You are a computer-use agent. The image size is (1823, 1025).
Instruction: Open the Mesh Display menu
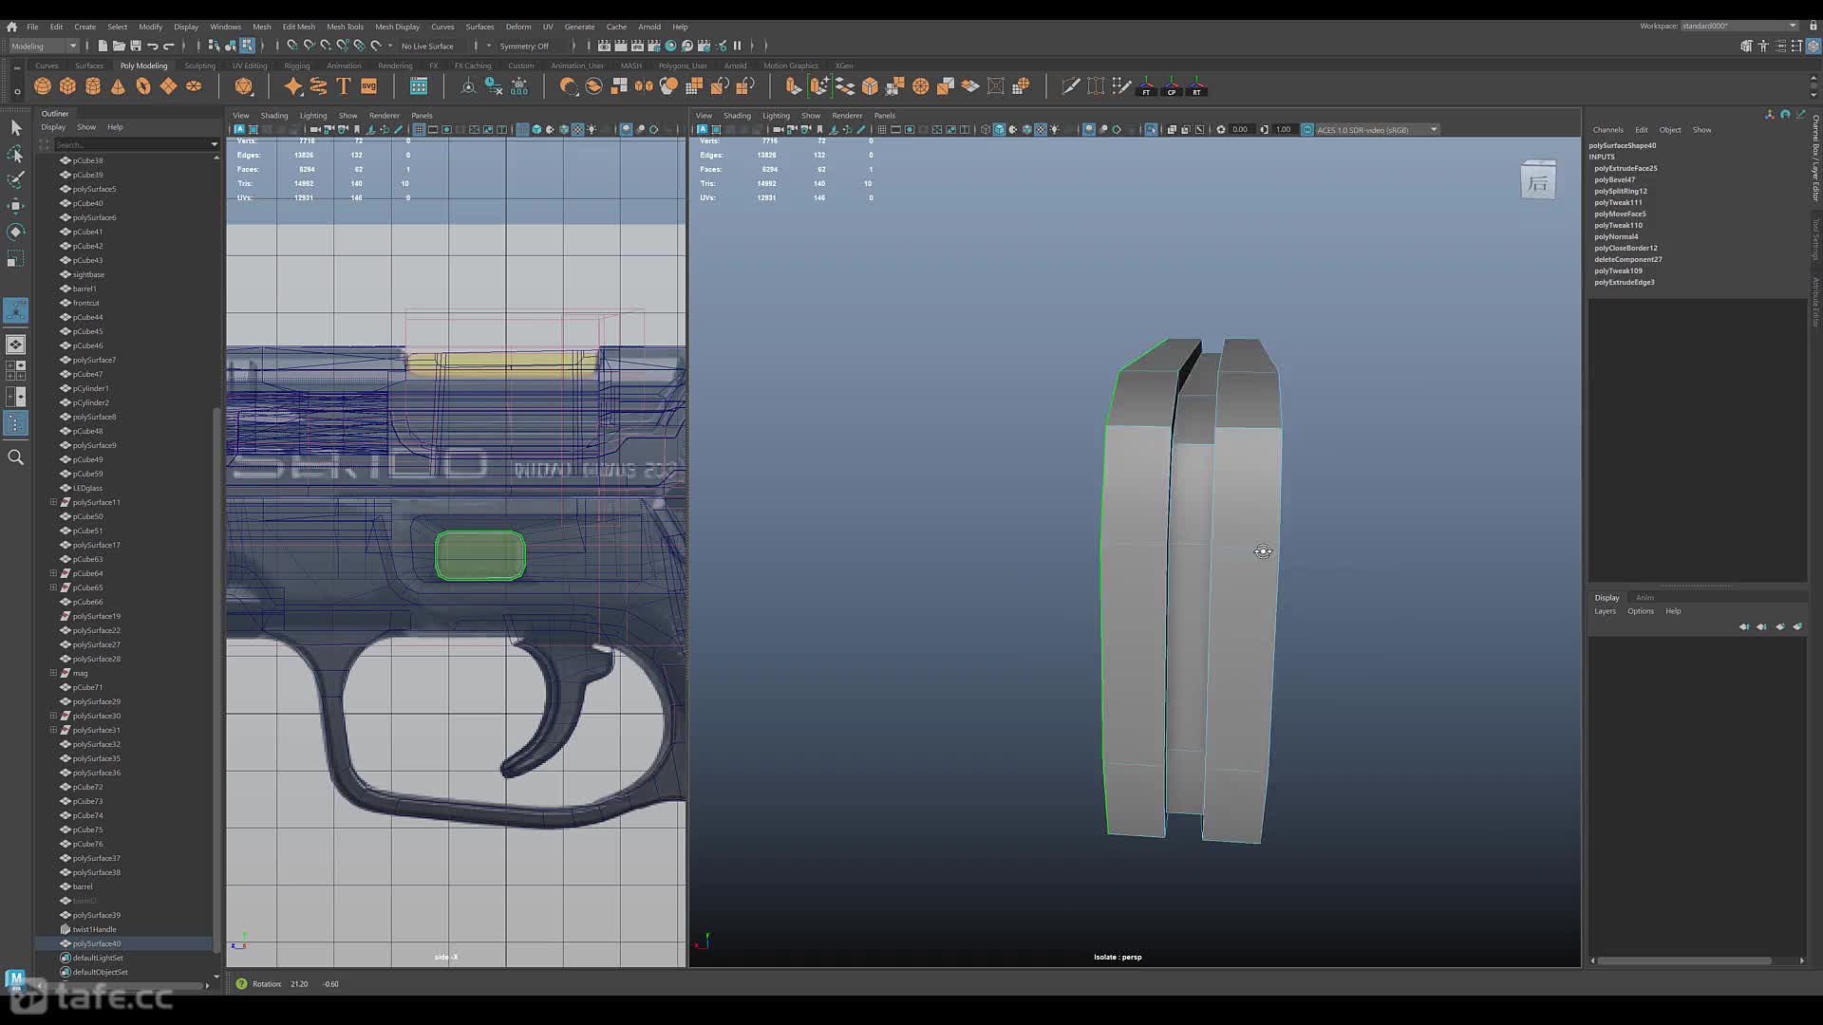(x=397, y=27)
